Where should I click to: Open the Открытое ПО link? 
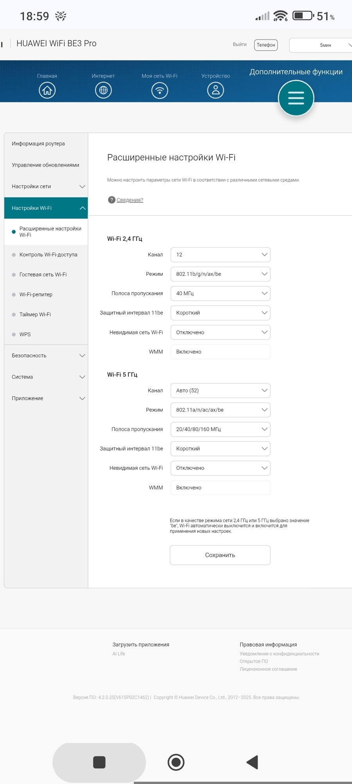(x=254, y=661)
